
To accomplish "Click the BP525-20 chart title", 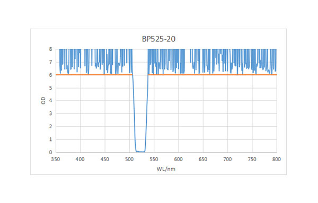I will tap(158, 39).
